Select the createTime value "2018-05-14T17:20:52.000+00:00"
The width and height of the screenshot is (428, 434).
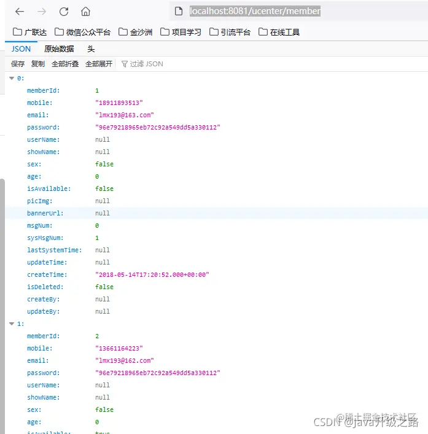[152, 275]
